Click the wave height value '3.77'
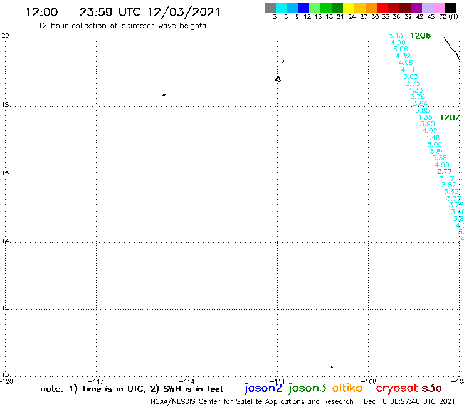This screenshot has width=464, height=407. pos(454,198)
